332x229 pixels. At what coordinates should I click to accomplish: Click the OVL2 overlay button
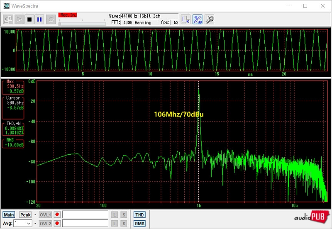(45, 224)
